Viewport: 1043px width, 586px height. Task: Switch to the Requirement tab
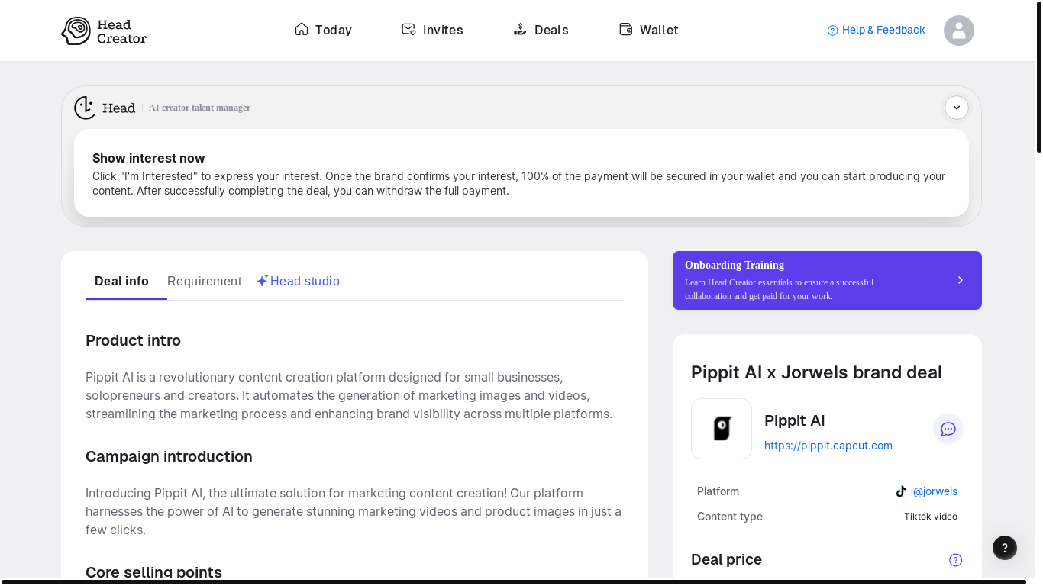tap(204, 281)
